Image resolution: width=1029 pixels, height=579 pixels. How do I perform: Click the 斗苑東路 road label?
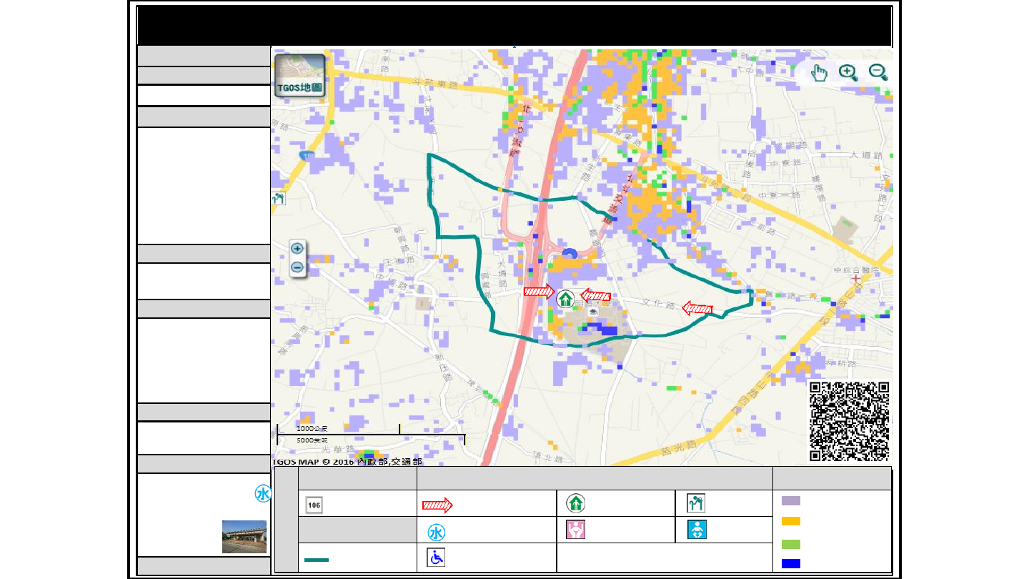tap(436, 84)
